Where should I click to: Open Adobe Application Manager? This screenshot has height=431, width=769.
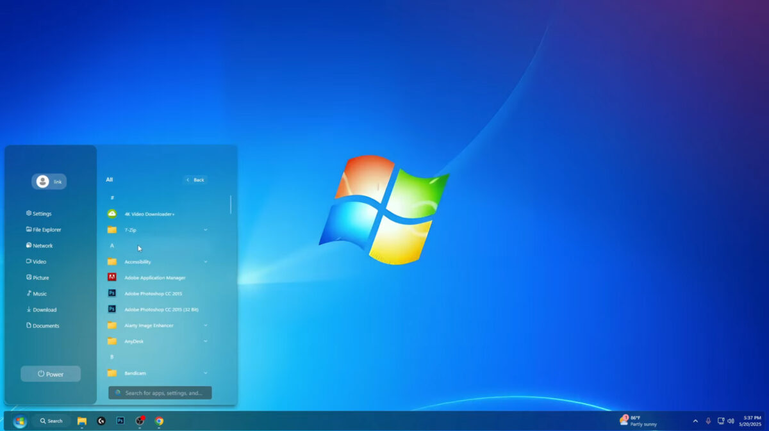(154, 277)
